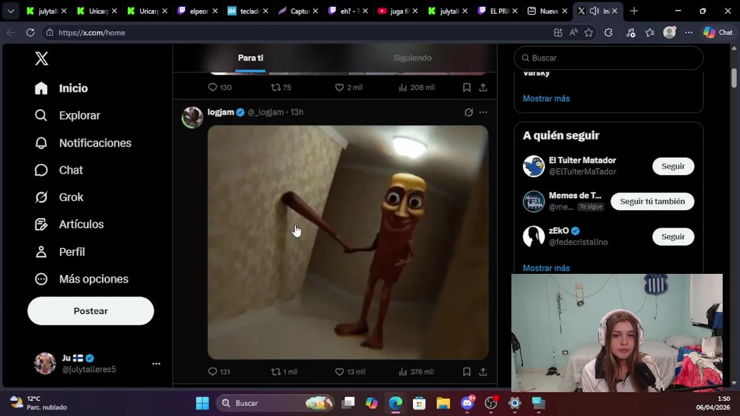Follow El Tuiter Matador
This screenshot has width=740, height=416.
pos(673,166)
